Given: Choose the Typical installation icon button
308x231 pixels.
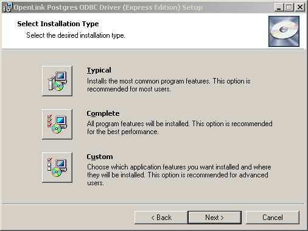Looking at the screenshot, I should [x=57, y=81].
